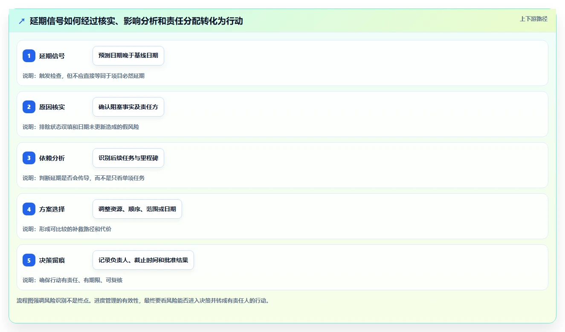Click the step number 5 badge
565x332 pixels.
29,260
